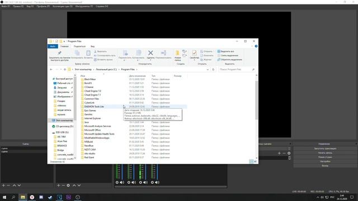Click Select all (Выделить все) in ribbon

[x=225, y=51]
